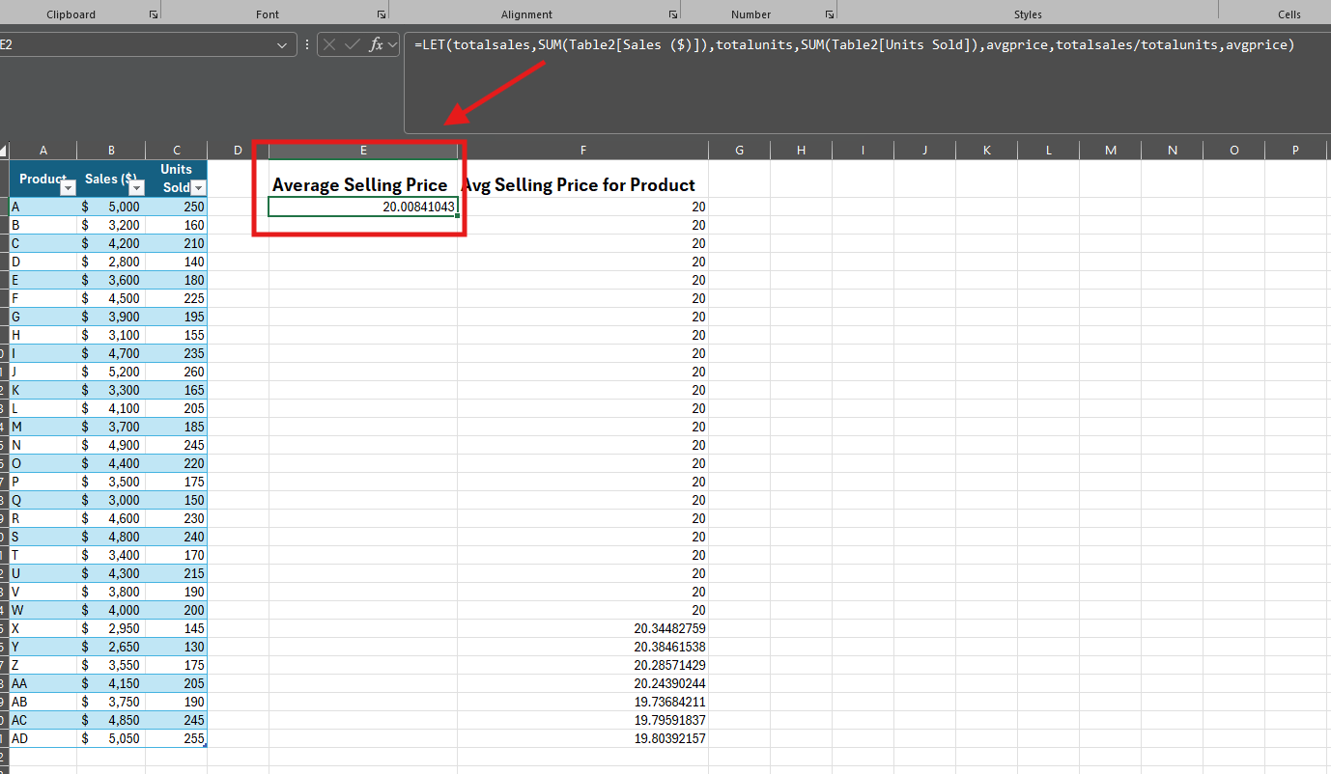This screenshot has height=774, width=1331.
Task: Open the Font settings dialog launcher
Action: [382, 14]
